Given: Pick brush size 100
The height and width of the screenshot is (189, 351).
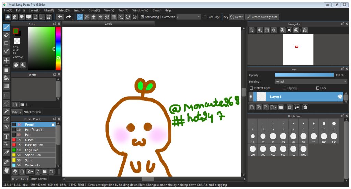Looking at the screenshot, I should 324,138.
